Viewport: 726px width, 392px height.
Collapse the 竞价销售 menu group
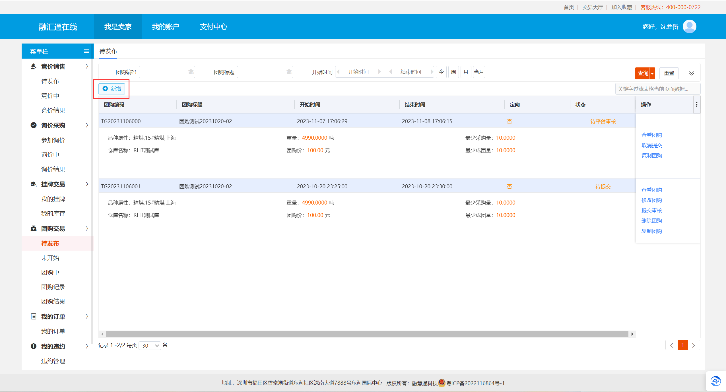(87, 66)
